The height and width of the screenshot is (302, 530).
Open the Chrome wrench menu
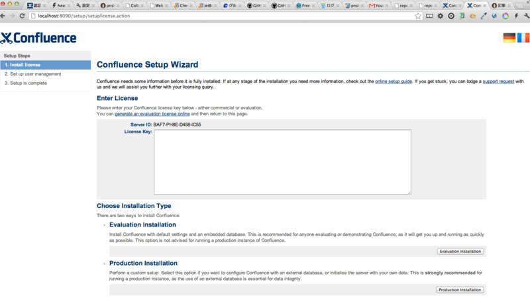(527, 16)
